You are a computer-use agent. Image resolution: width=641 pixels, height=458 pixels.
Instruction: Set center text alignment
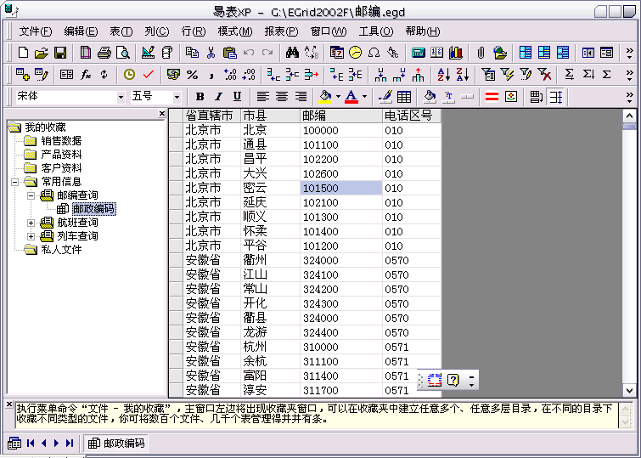coord(282,97)
